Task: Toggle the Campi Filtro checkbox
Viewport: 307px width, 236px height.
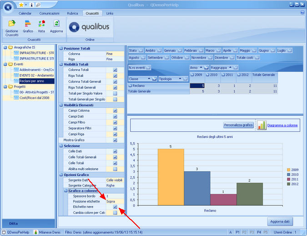Action: [x=115, y=122]
